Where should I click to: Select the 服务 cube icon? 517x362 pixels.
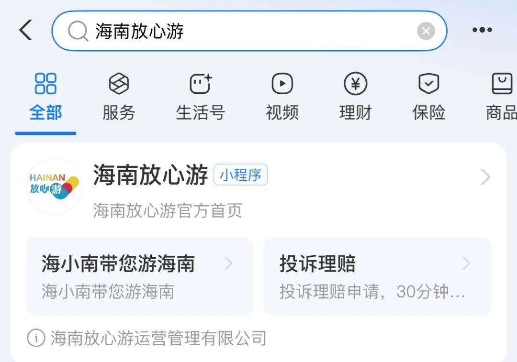pyautogui.click(x=119, y=84)
